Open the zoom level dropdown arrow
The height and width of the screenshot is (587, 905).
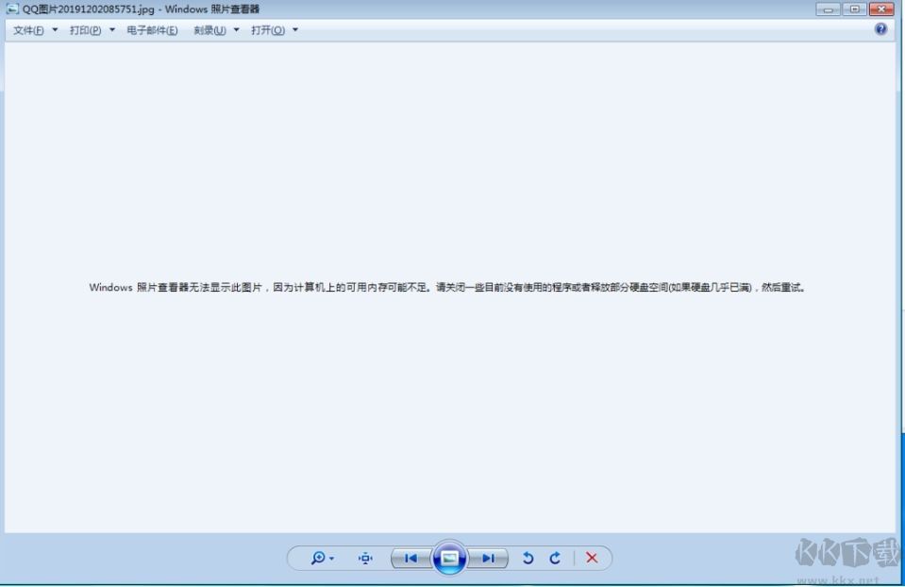[333, 559]
